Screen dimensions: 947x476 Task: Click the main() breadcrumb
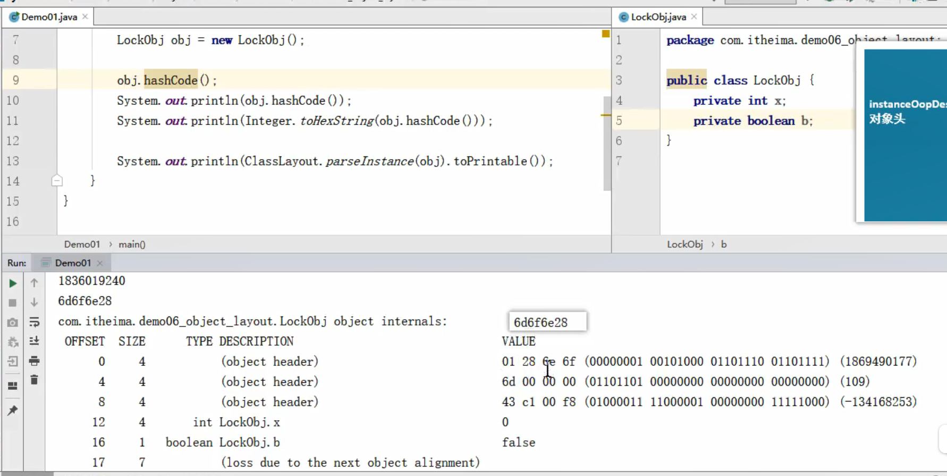[132, 244]
